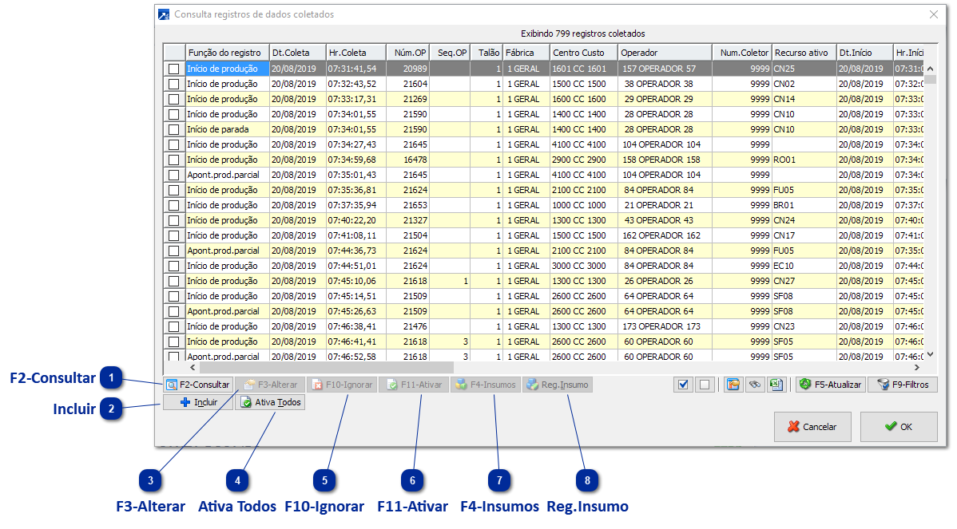Click the grid layout icon beside binoculars
Image resolution: width=957 pixels, height=529 pixels.
pyautogui.click(x=733, y=385)
